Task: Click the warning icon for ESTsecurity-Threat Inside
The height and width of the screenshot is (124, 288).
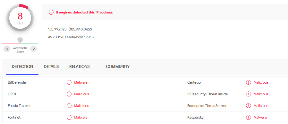Action: coord(248,94)
